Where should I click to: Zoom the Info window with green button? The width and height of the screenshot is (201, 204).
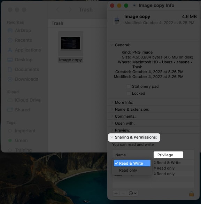[x=126, y=6]
